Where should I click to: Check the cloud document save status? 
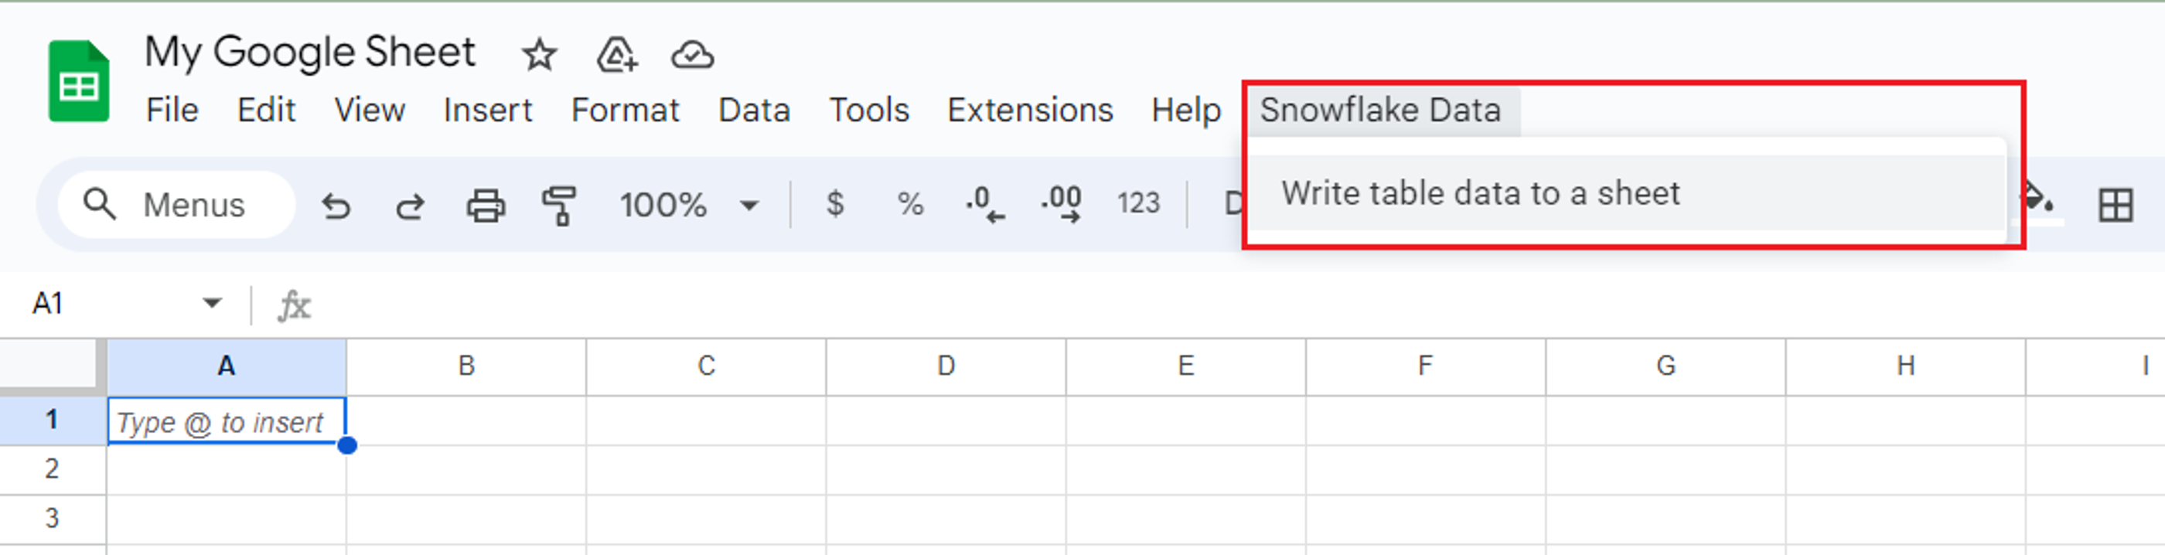click(690, 56)
